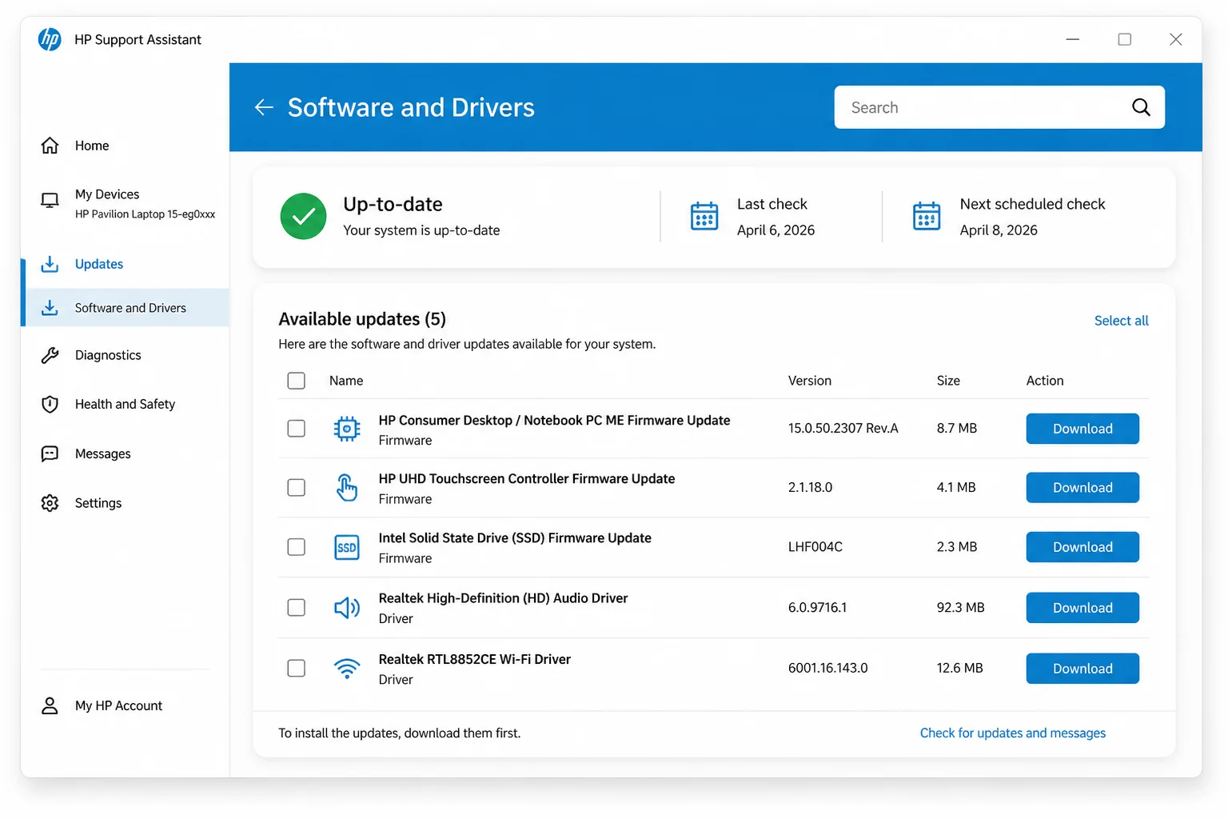Click the SSD firmware icon
1228x819 pixels.
(x=347, y=547)
